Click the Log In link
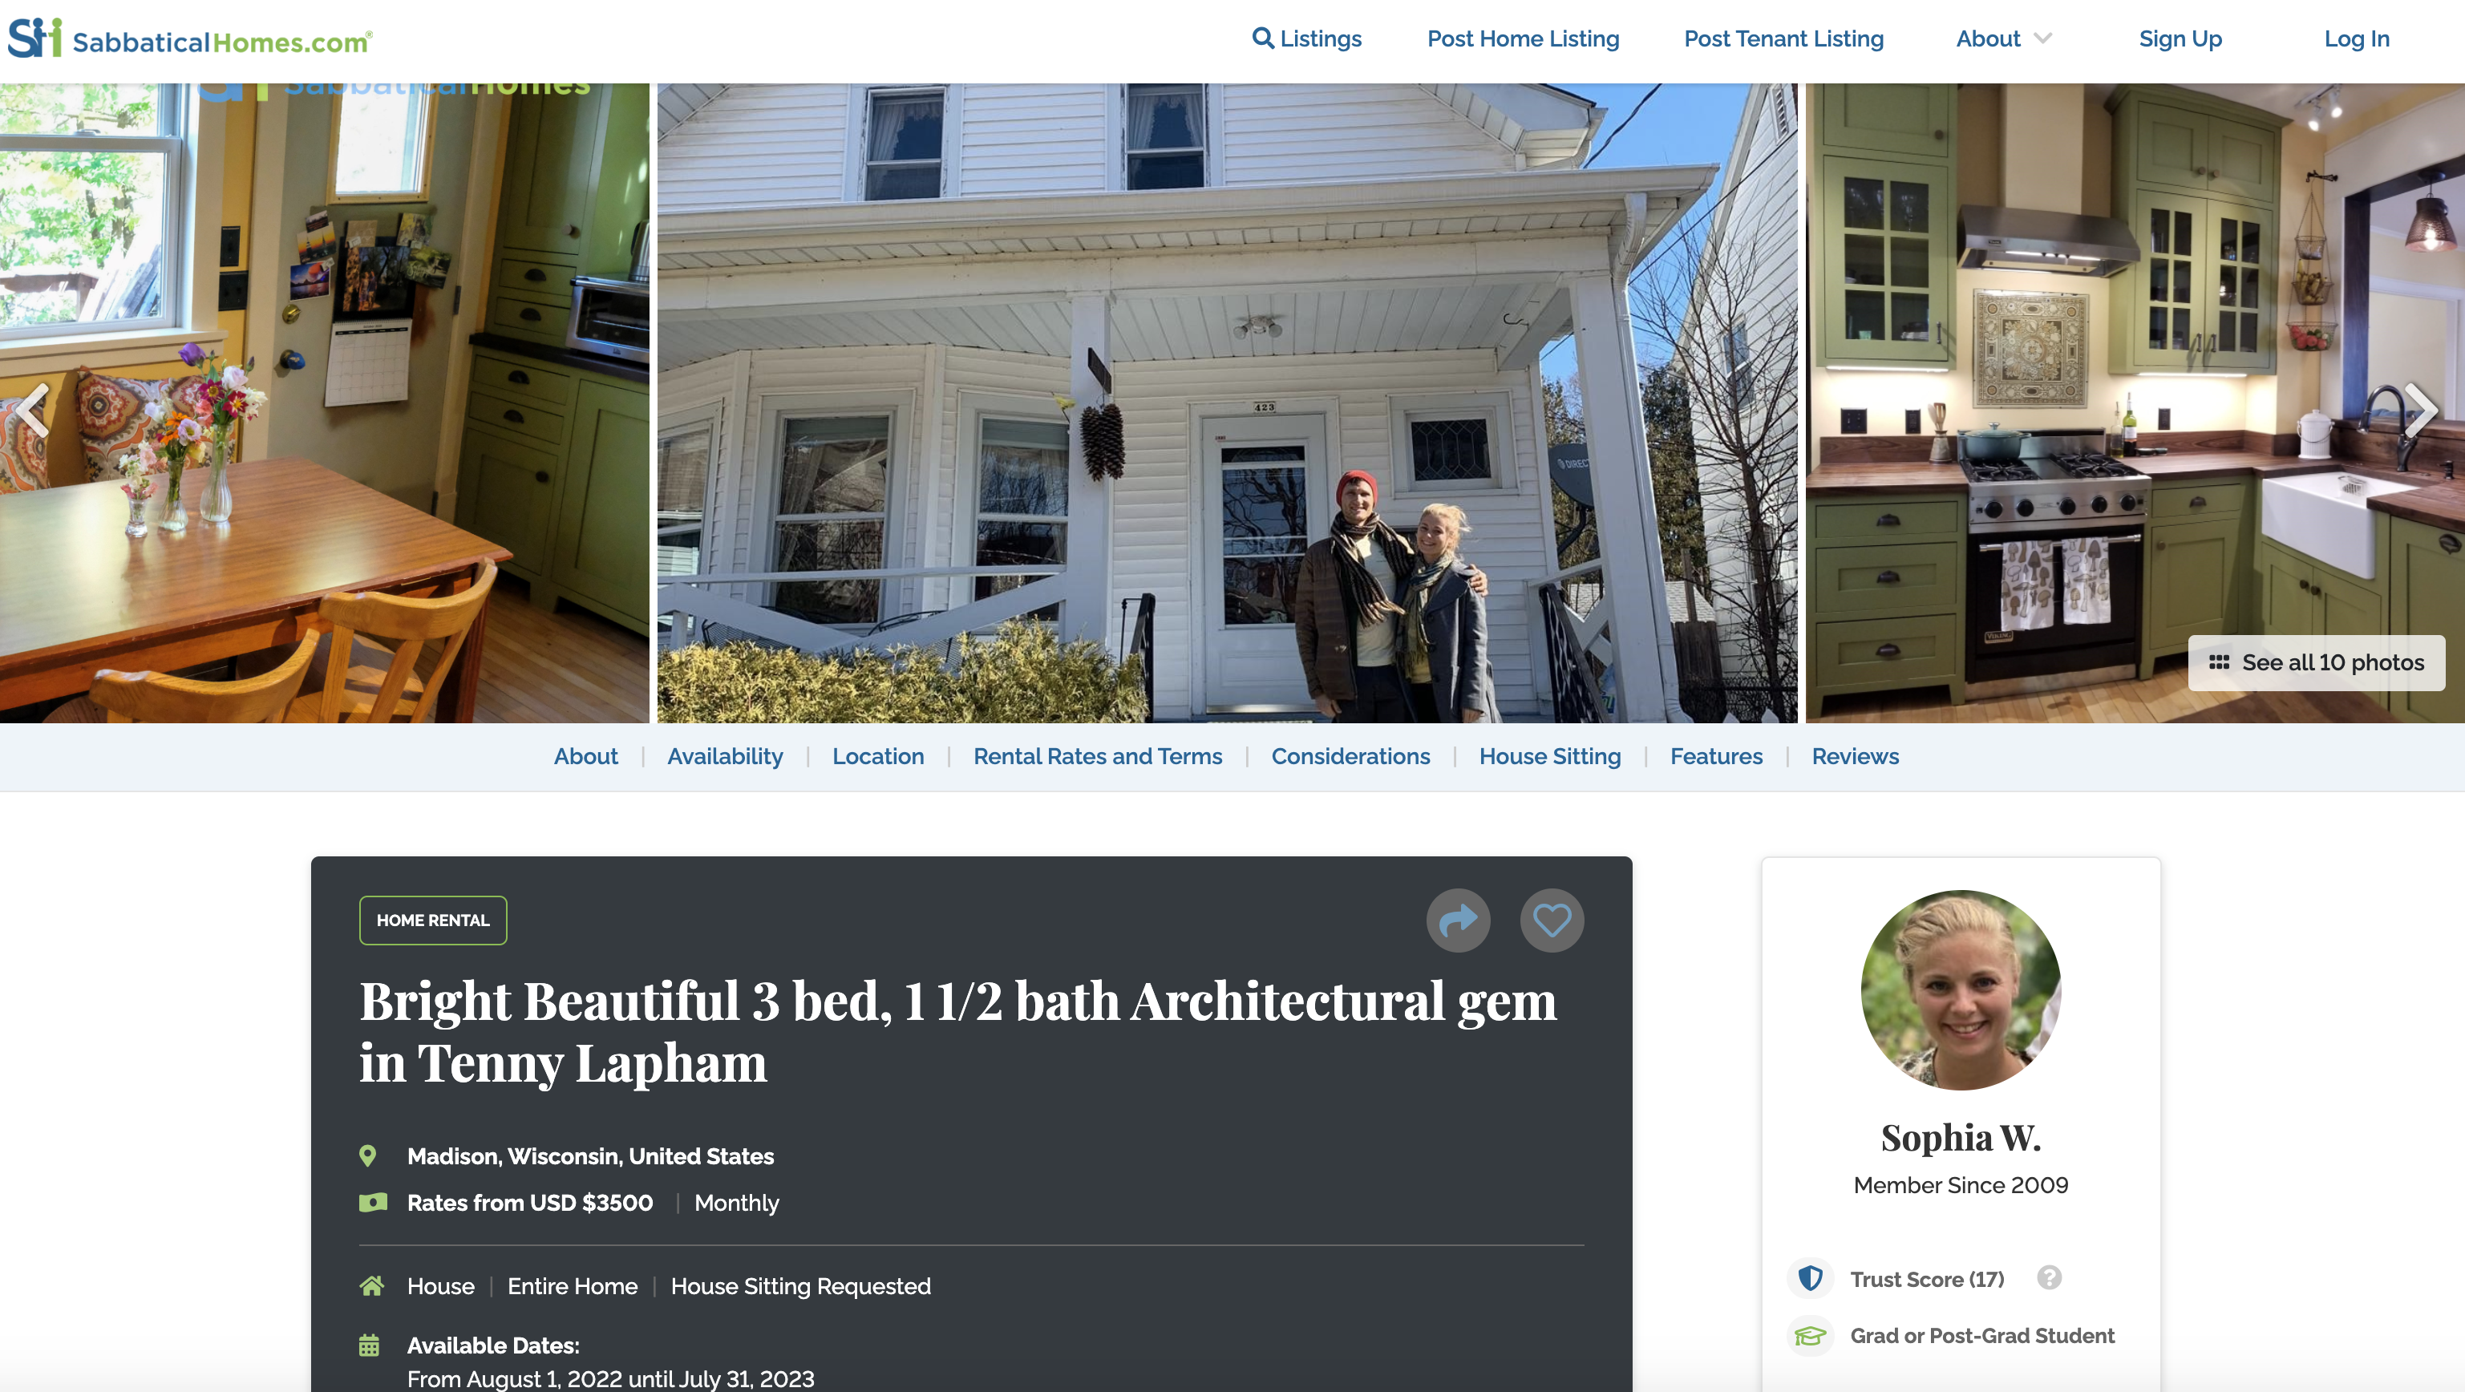The height and width of the screenshot is (1392, 2465). [2357, 39]
